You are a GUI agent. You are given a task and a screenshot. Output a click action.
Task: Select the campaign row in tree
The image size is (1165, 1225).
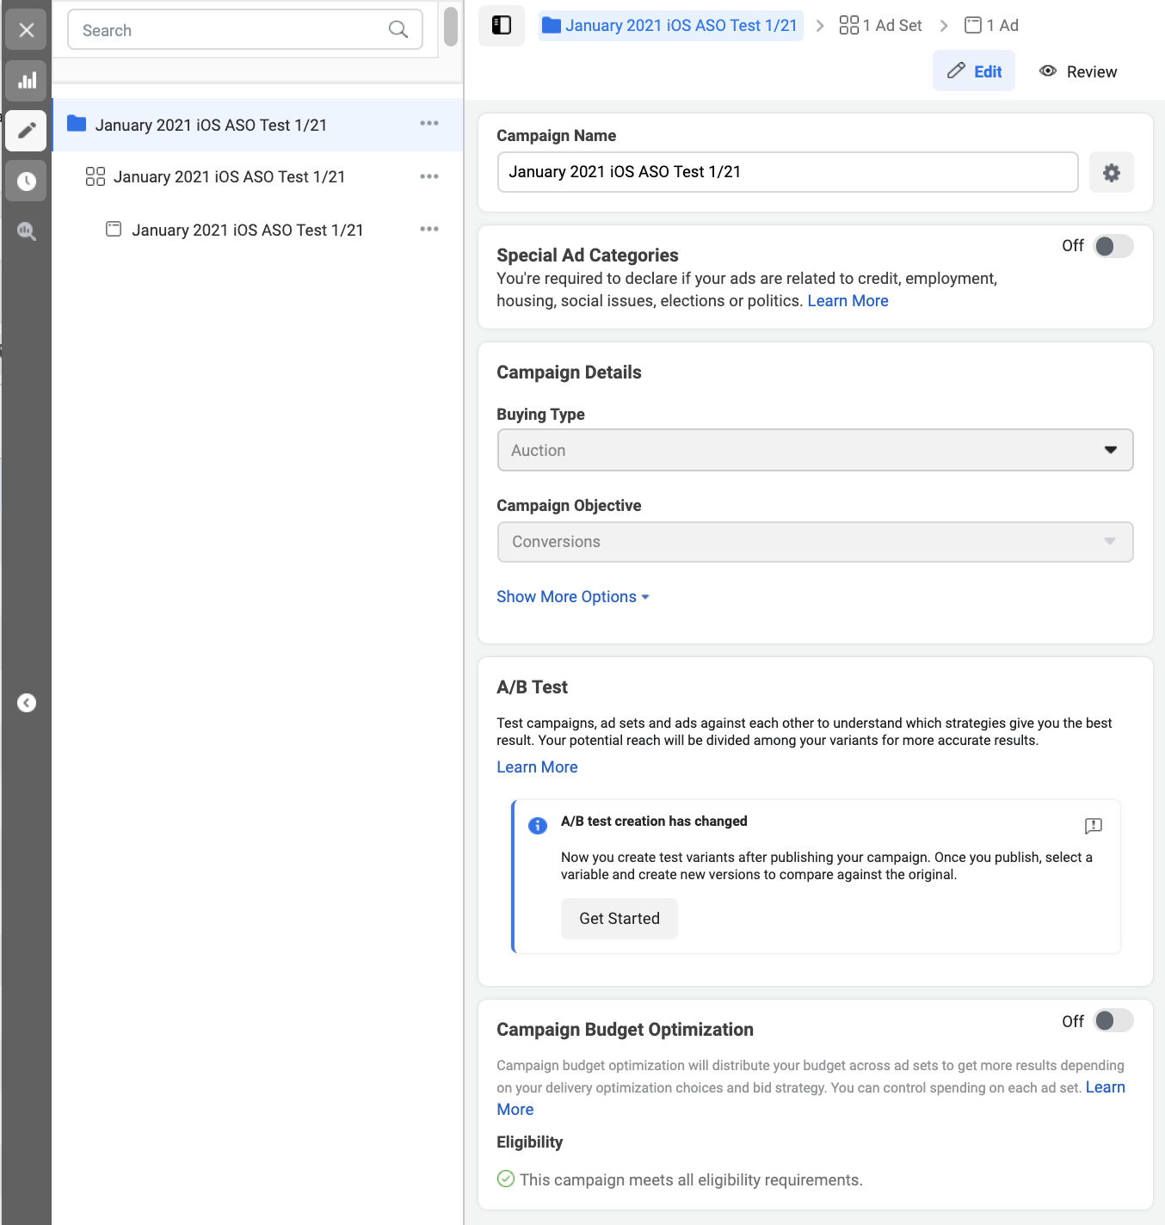(258, 125)
